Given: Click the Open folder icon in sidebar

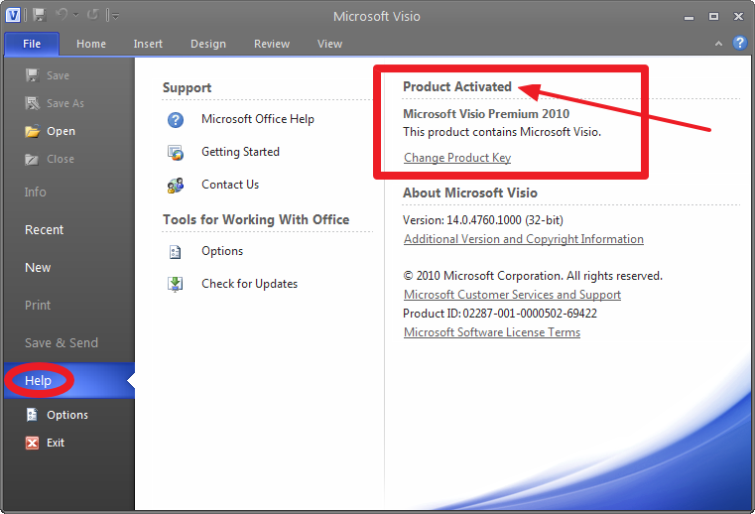Looking at the screenshot, I should 33,131.
